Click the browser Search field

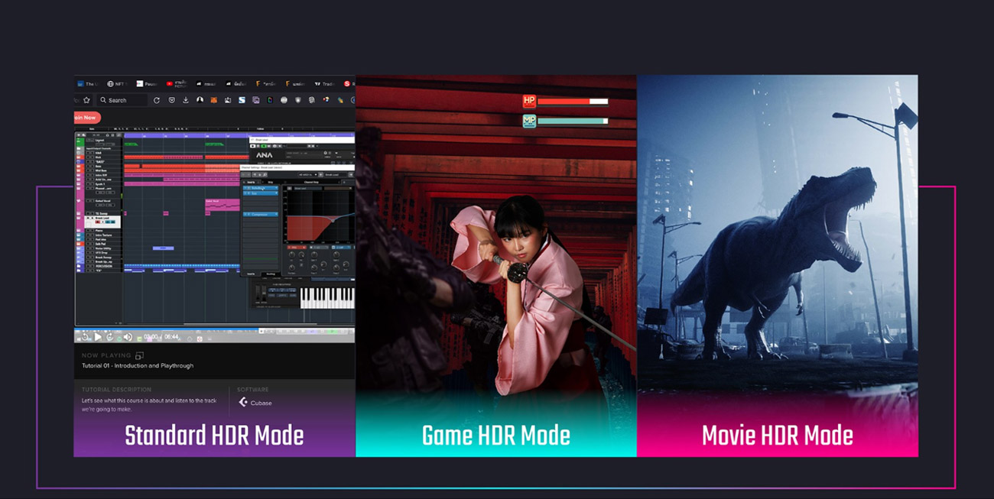point(122,100)
